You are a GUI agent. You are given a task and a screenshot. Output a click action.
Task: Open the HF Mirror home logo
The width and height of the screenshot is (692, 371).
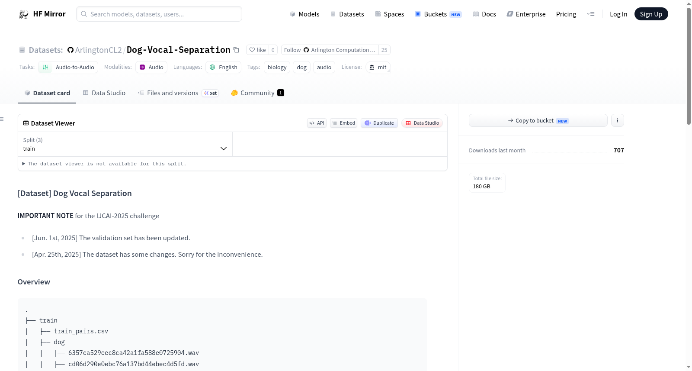(x=42, y=14)
